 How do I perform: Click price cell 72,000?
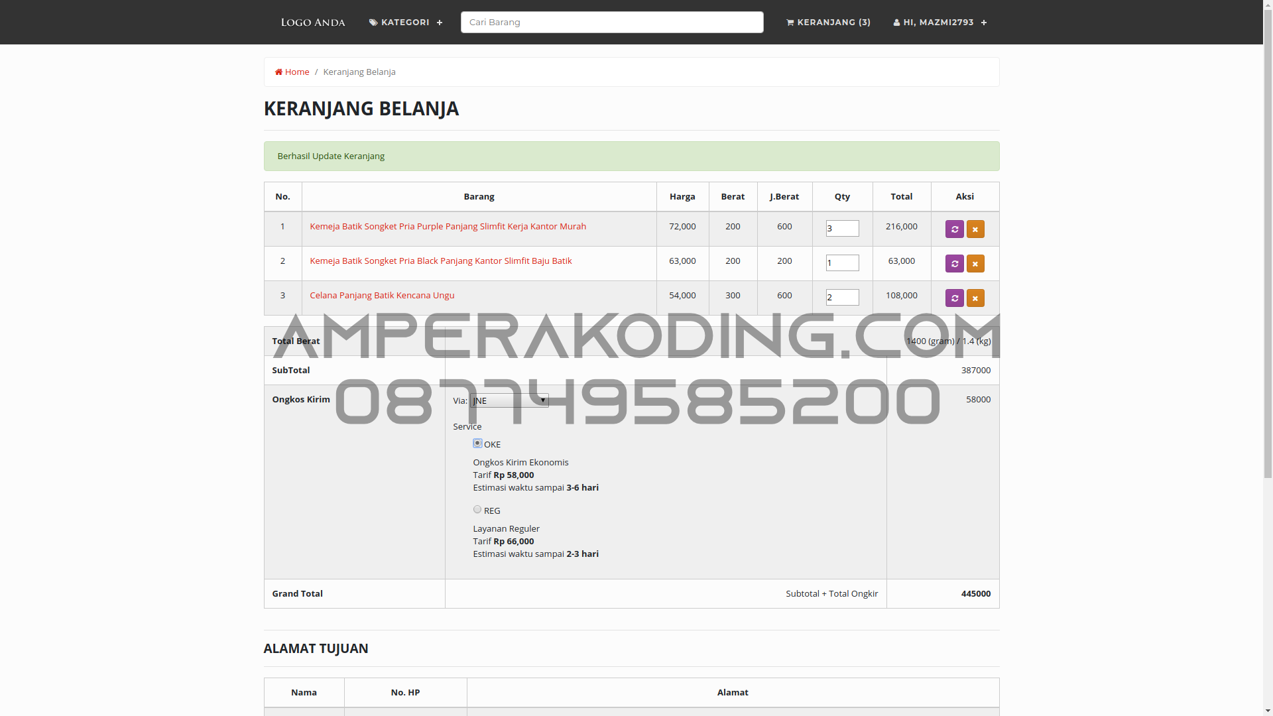682,226
